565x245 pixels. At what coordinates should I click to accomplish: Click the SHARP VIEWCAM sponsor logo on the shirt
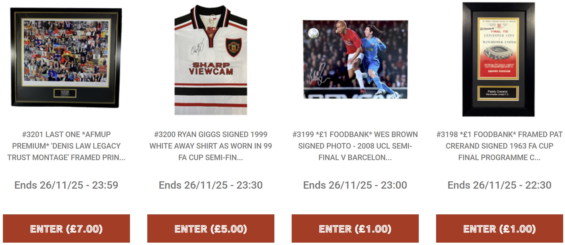click(211, 68)
